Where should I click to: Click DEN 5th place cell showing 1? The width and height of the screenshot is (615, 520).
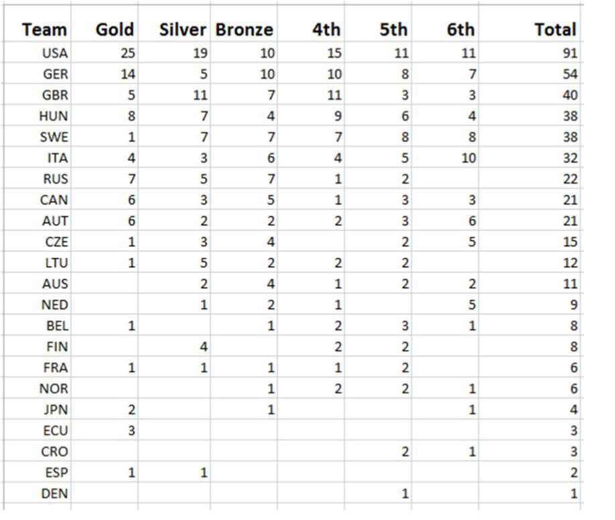[x=378, y=493]
